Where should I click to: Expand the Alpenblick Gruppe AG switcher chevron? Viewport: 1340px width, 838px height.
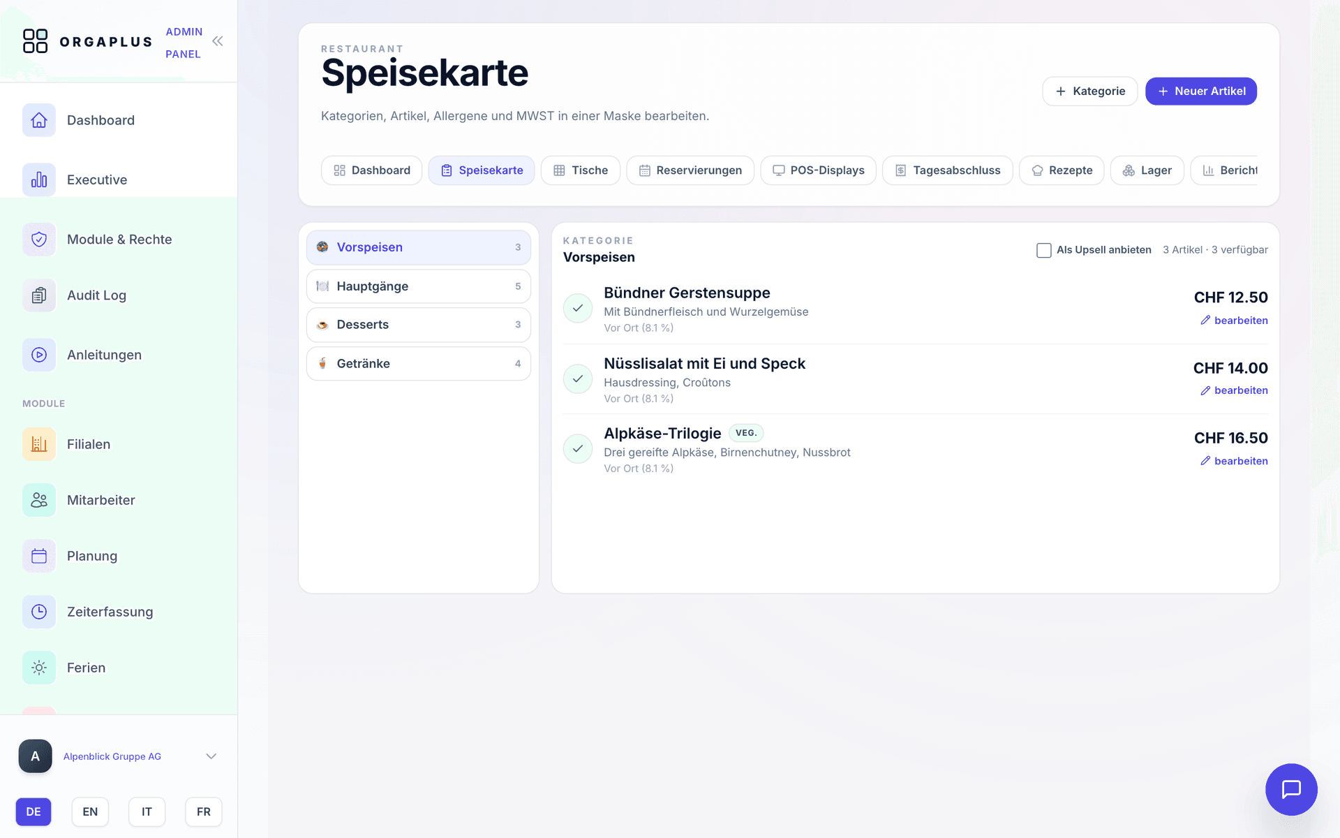click(x=211, y=756)
